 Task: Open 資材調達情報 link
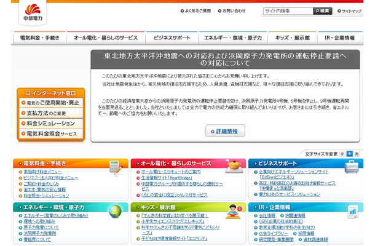(x=315, y=239)
